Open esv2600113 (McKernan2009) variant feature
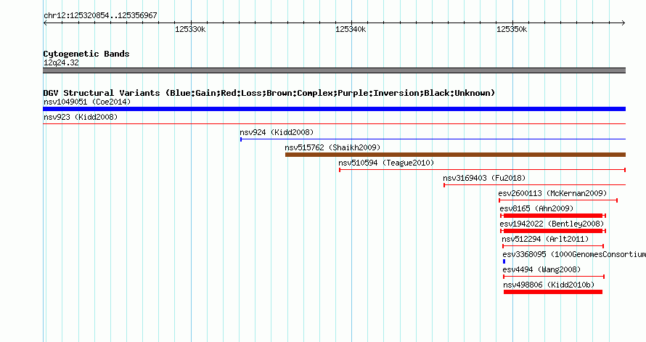This screenshot has width=646, height=342. pos(558,200)
